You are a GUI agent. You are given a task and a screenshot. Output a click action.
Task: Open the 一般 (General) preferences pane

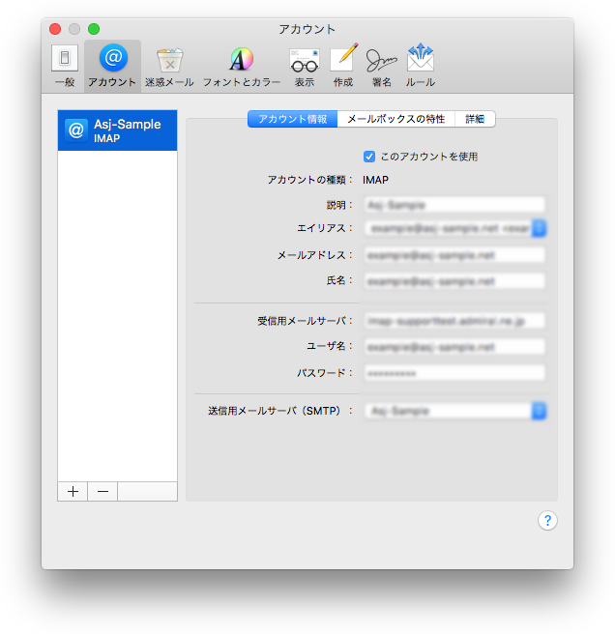point(65,66)
